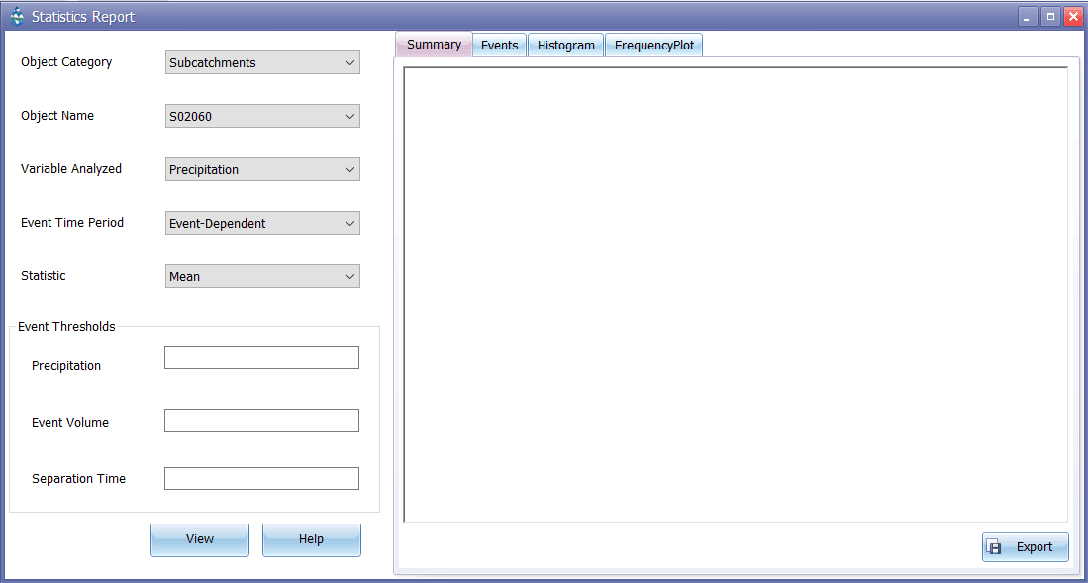Click the Export button with floppy disk icon
Screen dimensions: 1088x583
pos(1025,546)
